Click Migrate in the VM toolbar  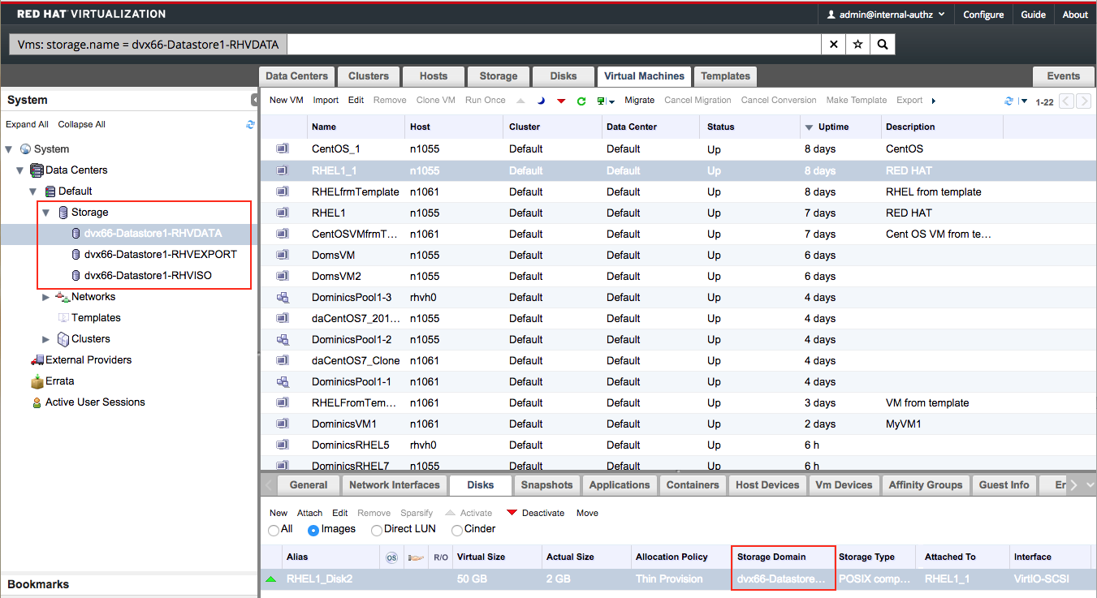pyautogui.click(x=640, y=101)
